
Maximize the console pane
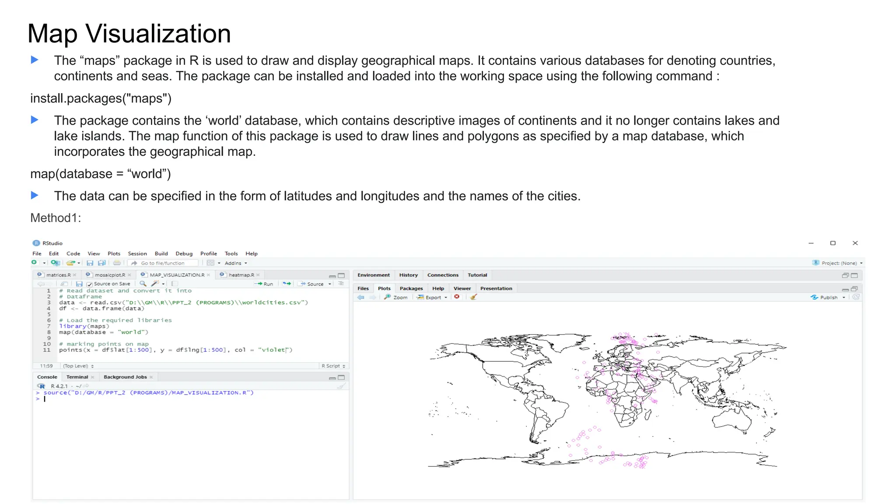pyautogui.click(x=341, y=377)
